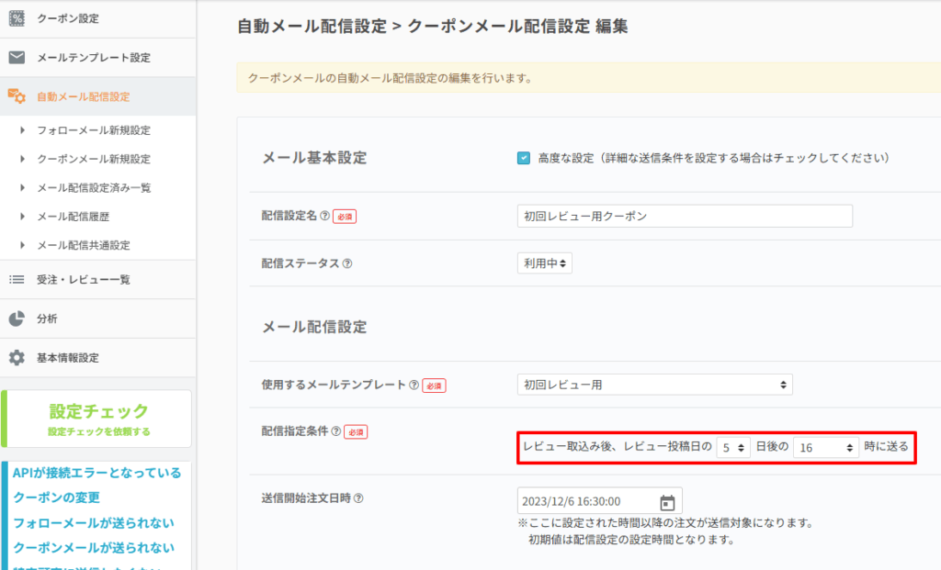The image size is (941, 570).
Task: Click the mail template envelope icon
Action: 17,57
